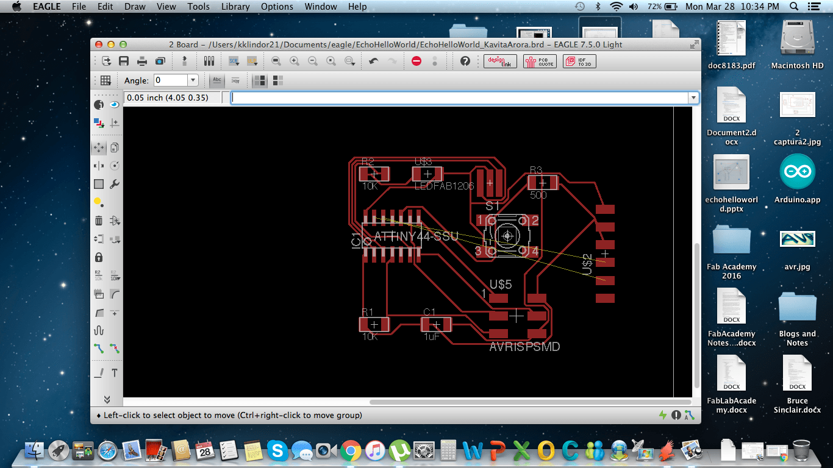Click the Print icon

pos(141,61)
